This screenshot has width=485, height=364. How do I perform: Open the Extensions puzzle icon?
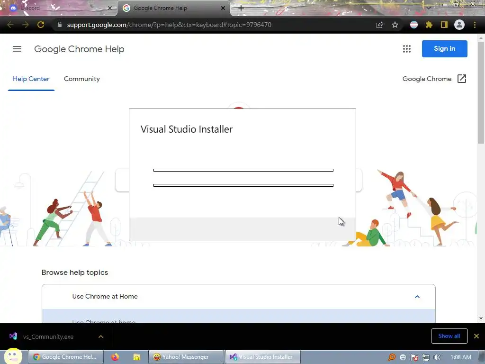429,25
